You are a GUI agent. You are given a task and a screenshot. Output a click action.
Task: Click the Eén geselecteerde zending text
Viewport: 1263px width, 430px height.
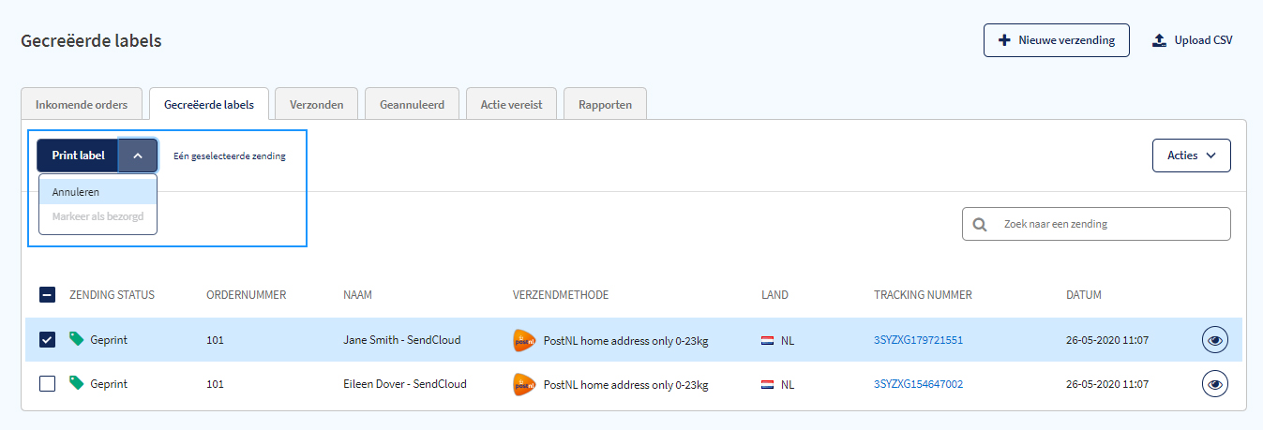[230, 156]
